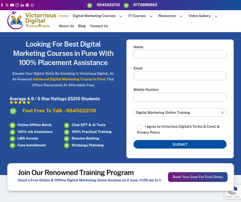This screenshot has height=202, width=241.
Task: Open the Digital Marketing Online Training dropdown
Action: click(180, 113)
